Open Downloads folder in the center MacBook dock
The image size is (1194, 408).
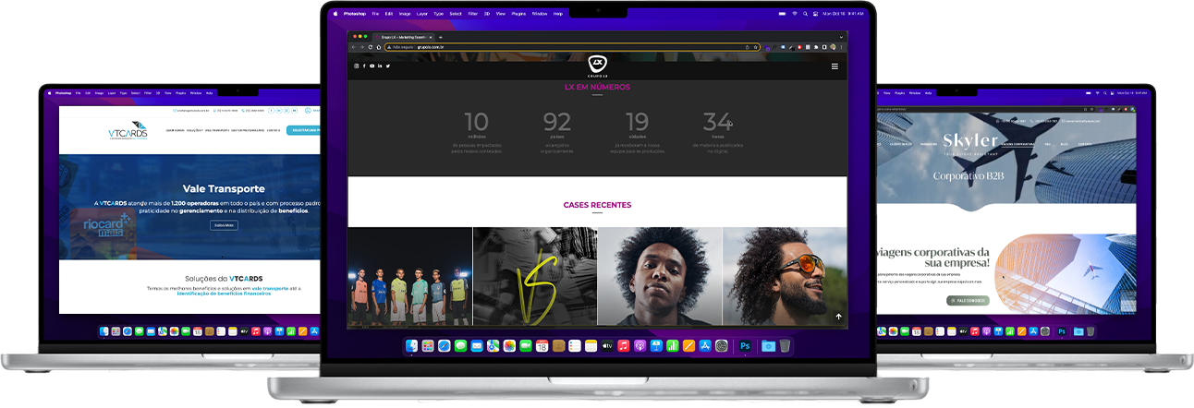pos(769,346)
